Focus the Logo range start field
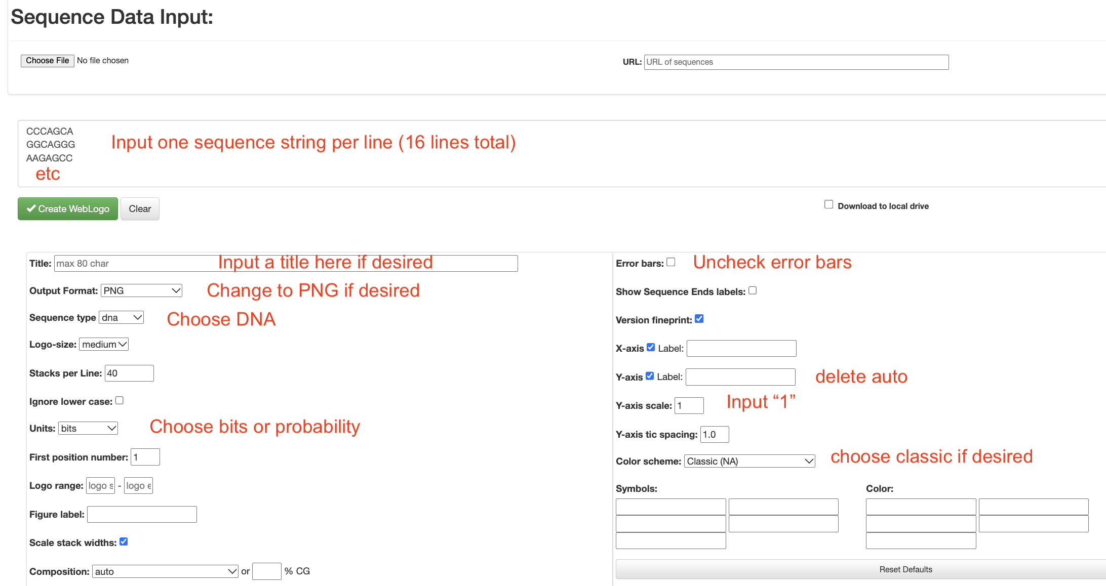Image resolution: width=1106 pixels, height=586 pixels. (100, 486)
